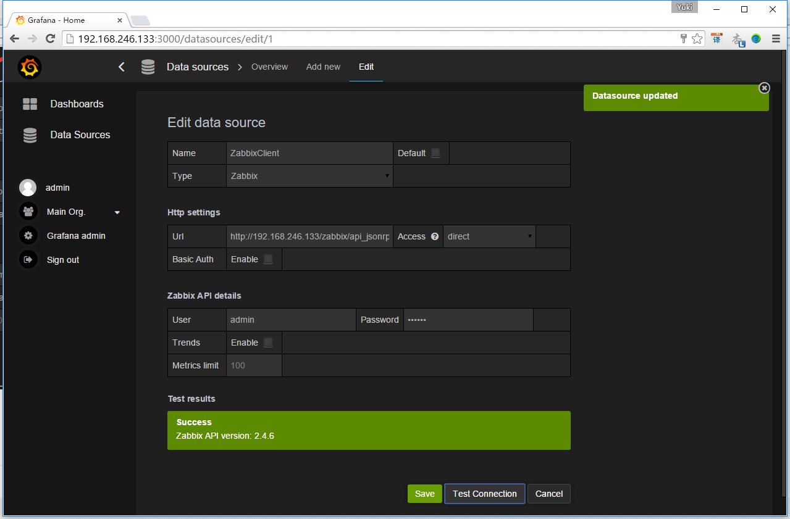Screen dimensions: 790x519
Task: Click the Data sources database icon in top bar
Action: [148, 67]
